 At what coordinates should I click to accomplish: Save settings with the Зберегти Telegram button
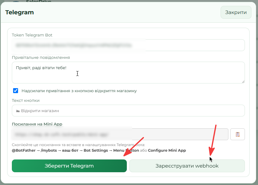pos(69,166)
